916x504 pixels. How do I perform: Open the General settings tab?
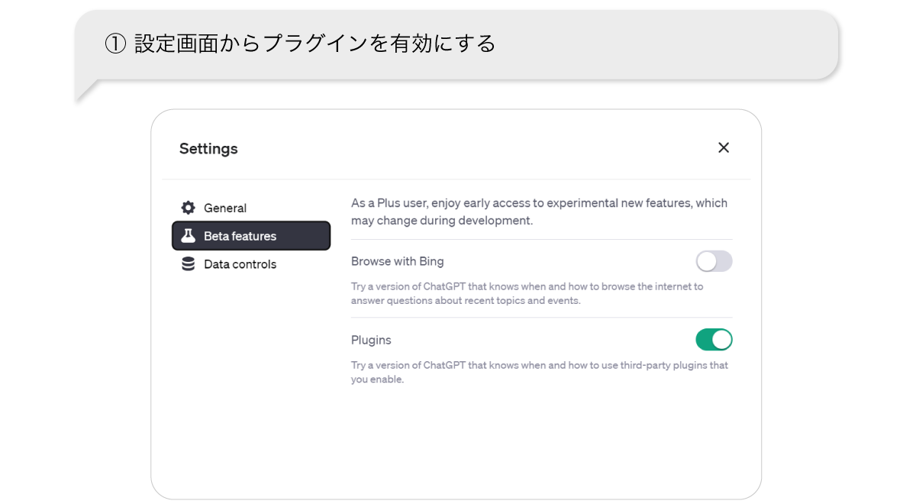click(224, 208)
